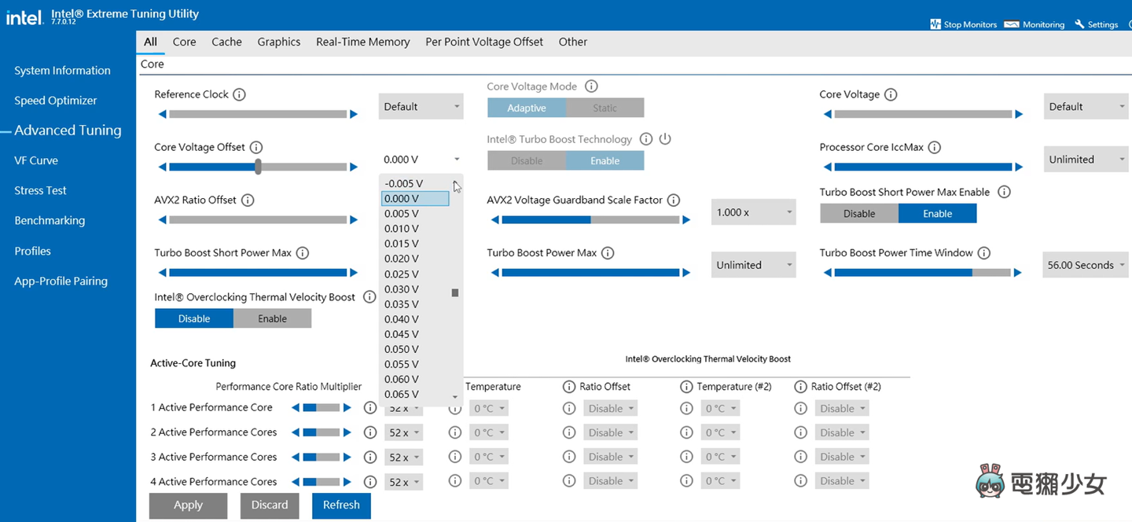Image resolution: width=1132 pixels, height=522 pixels.
Task: Open the Reference Clock Default dropdown
Action: click(421, 107)
